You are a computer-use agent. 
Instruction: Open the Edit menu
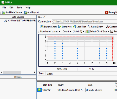point(11,8)
